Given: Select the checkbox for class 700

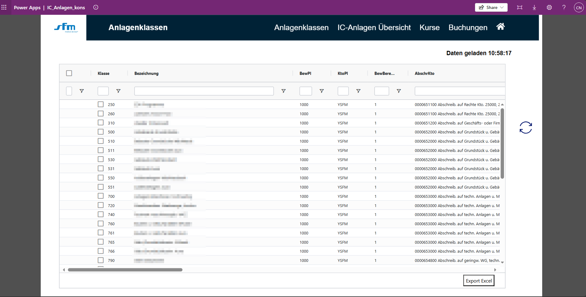Looking at the screenshot, I should point(101,196).
